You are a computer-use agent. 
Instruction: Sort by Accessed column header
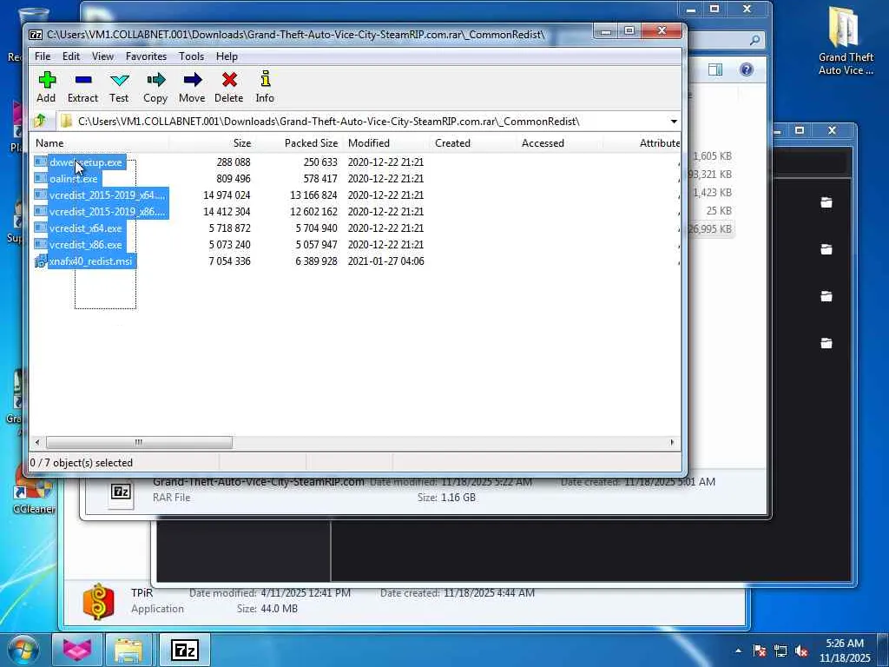coord(560,143)
